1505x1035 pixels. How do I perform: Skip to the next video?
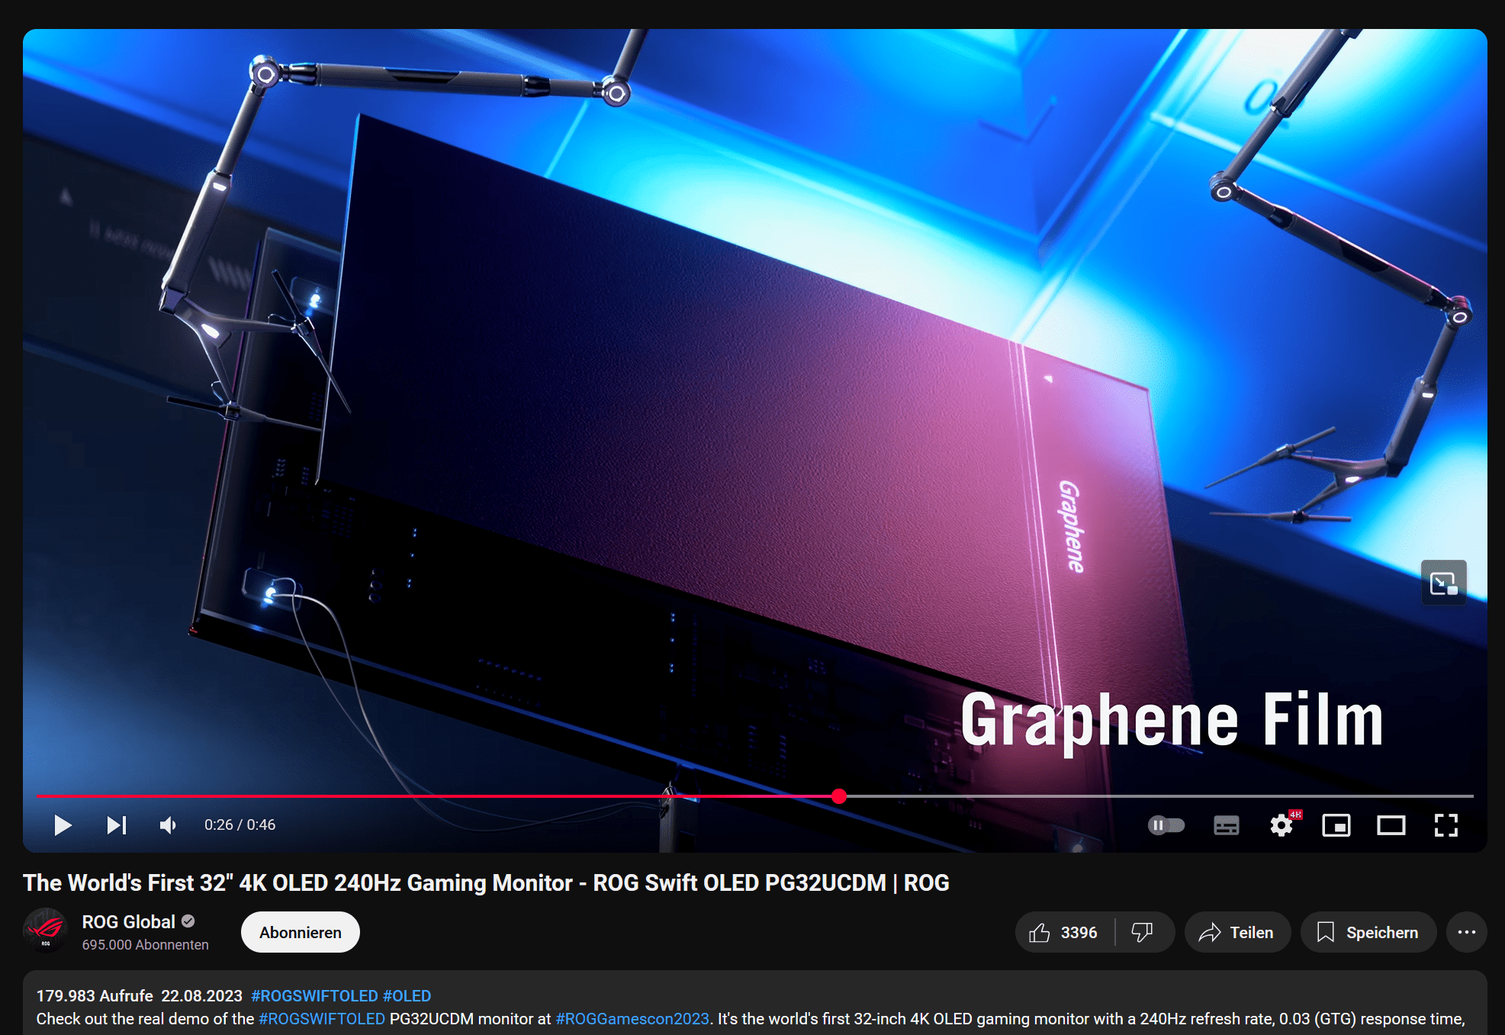(x=117, y=825)
